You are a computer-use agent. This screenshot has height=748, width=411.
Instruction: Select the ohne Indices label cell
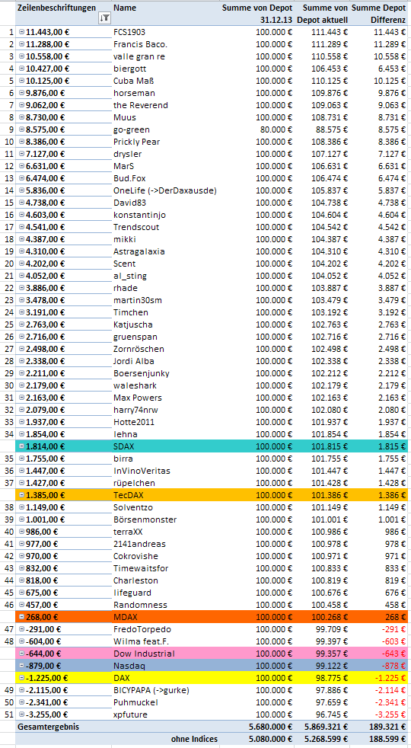coord(195,739)
